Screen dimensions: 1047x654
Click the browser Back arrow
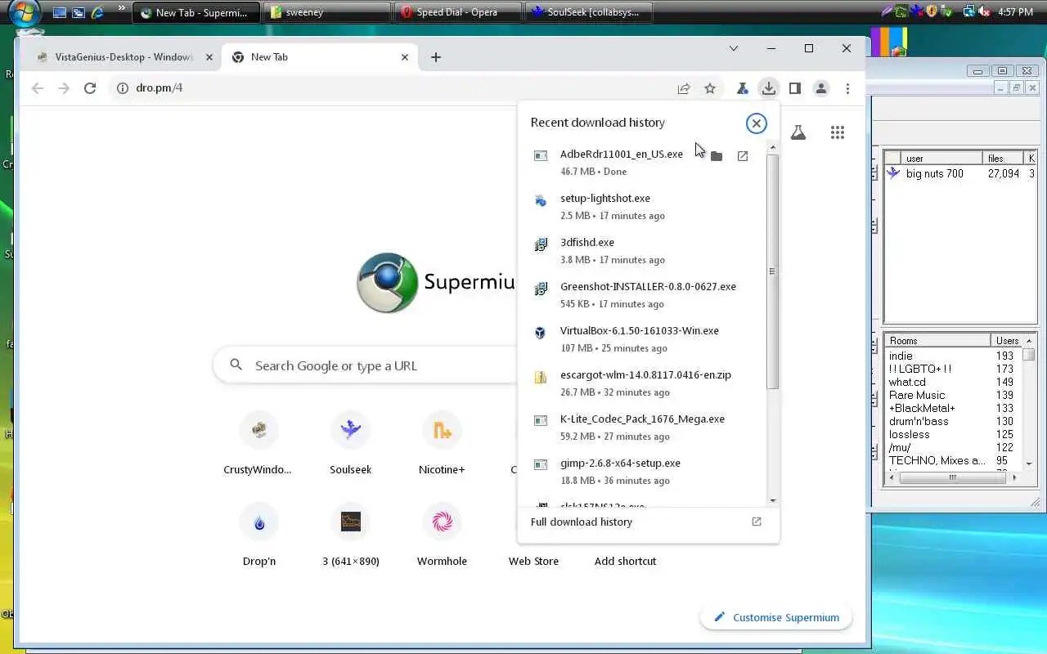tap(38, 88)
